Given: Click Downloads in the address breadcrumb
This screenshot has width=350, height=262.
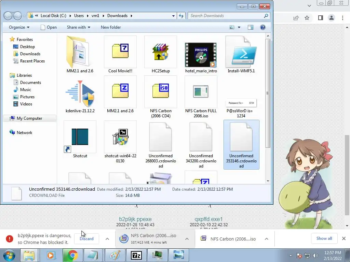Looking at the screenshot, I should (118, 16).
